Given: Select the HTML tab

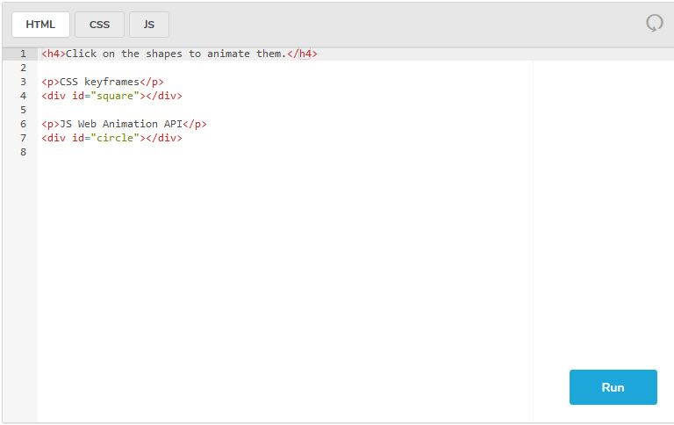Looking at the screenshot, I should click(x=40, y=25).
